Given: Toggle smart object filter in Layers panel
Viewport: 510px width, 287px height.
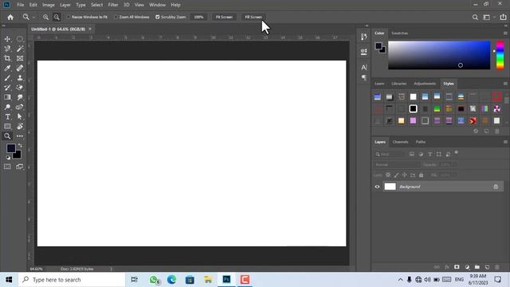Looking at the screenshot, I should (448, 154).
